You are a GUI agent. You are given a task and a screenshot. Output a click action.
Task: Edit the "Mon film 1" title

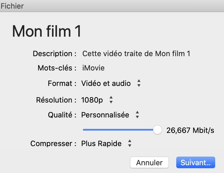click(x=47, y=31)
